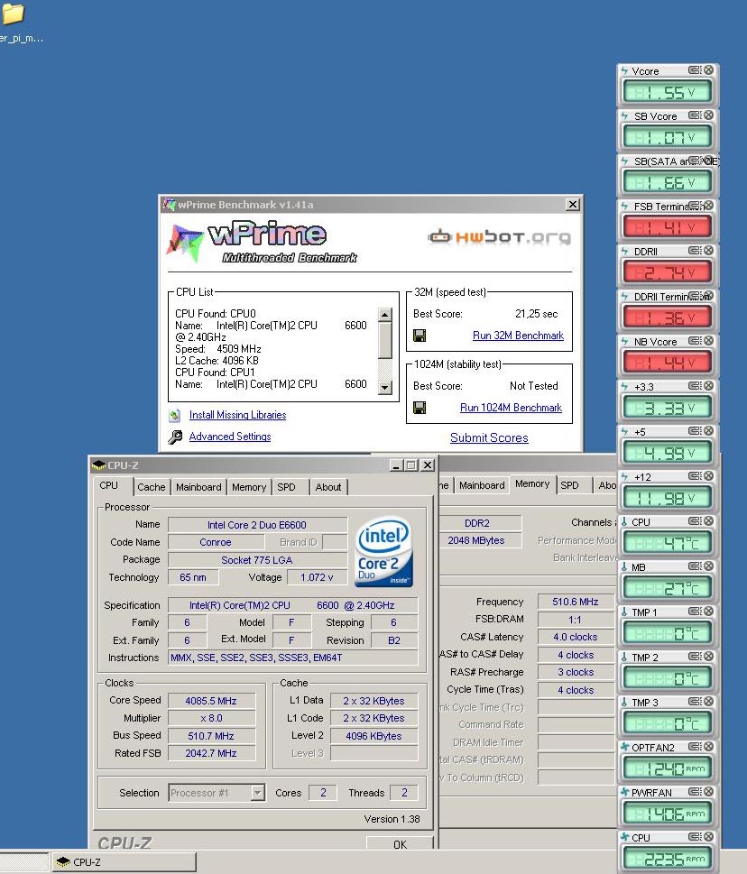Viewport: 747px width, 874px height.
Task: Switch to About tab in front CPU-Z
Action: (x=328, y=487)
